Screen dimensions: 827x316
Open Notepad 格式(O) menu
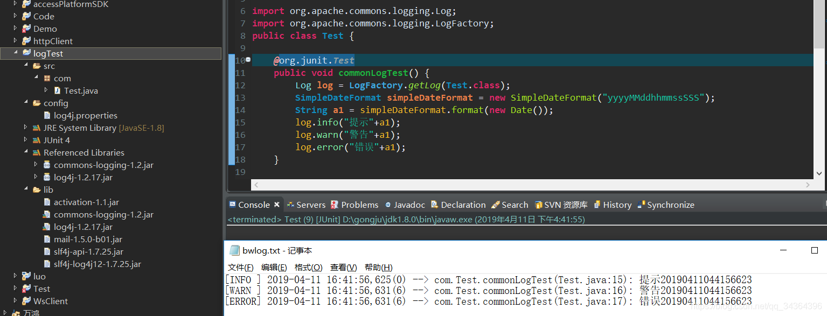tap(308, 268)
